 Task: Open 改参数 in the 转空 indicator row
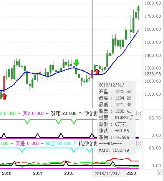tap(90, 143)
